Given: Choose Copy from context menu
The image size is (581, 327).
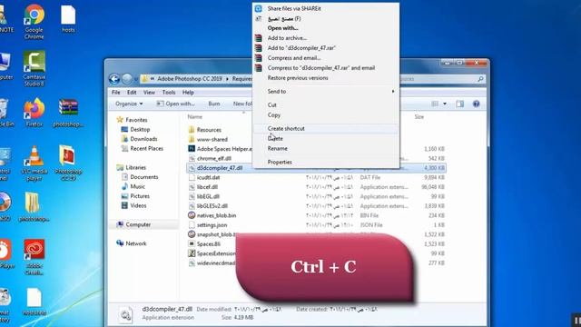Looking at the screenshot, I should pos(274,115).
